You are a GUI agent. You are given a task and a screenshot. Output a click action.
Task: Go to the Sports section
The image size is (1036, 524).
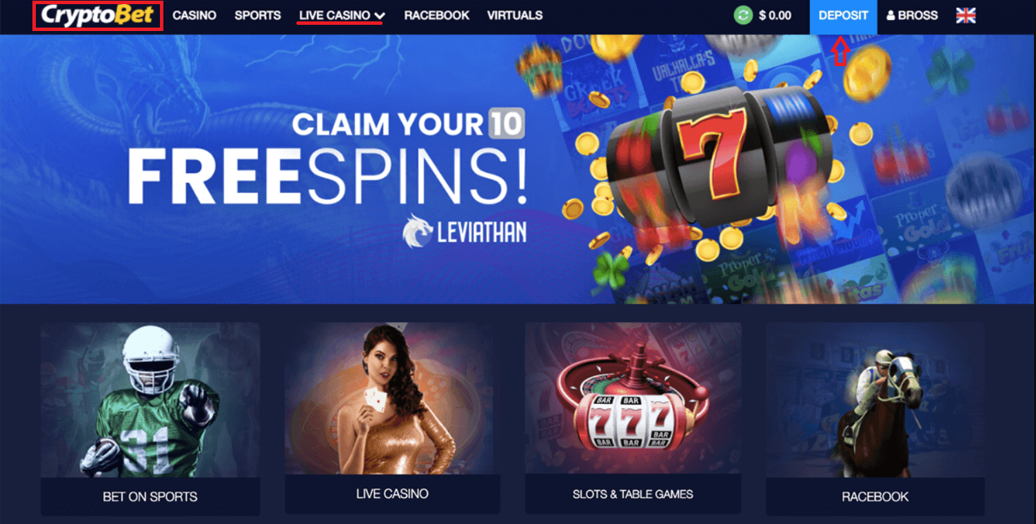258,15
